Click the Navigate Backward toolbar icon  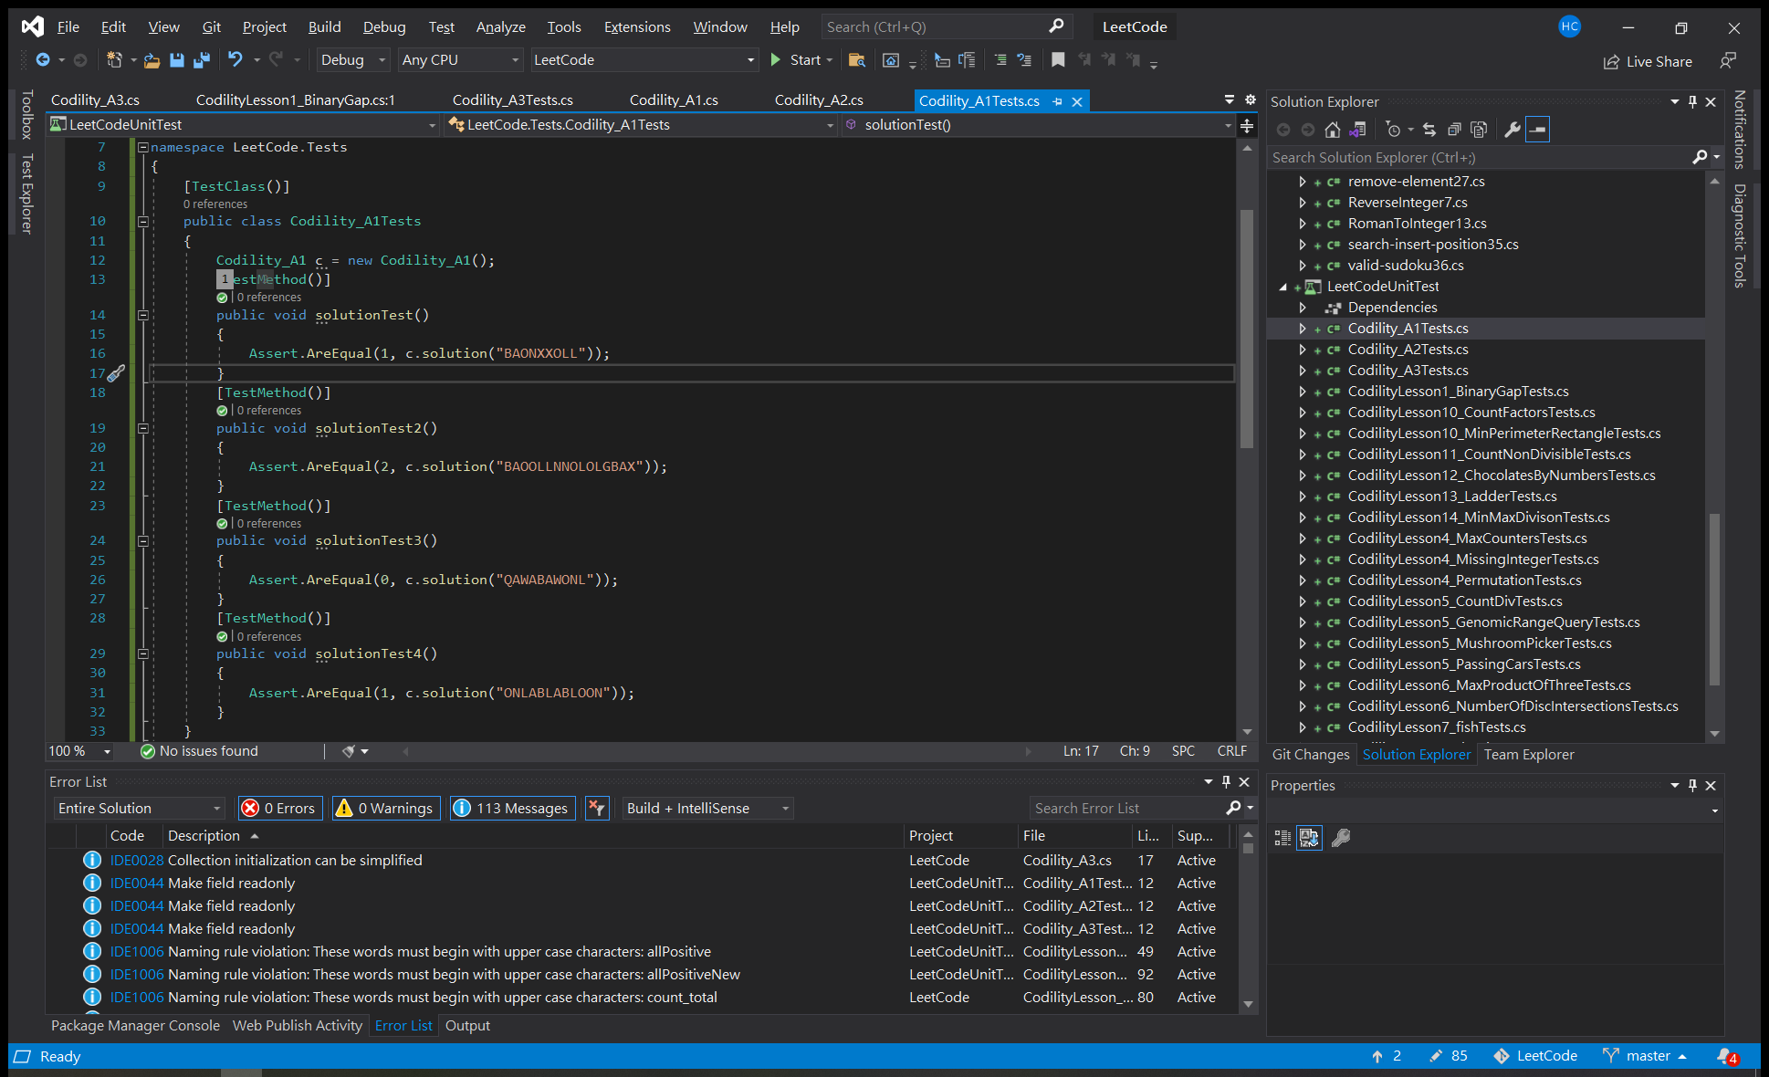pos(43,60)
